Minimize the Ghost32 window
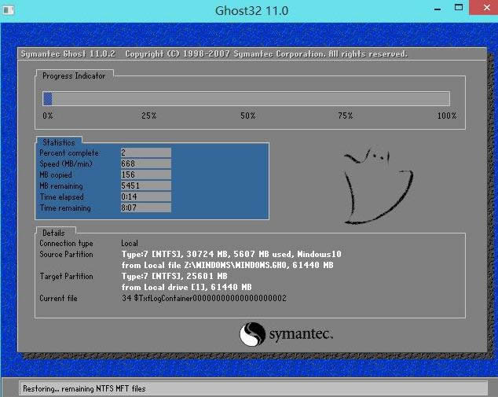 [438, 9]
